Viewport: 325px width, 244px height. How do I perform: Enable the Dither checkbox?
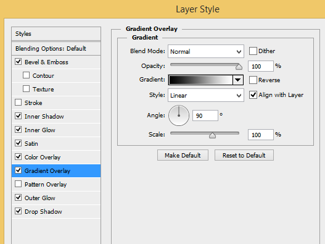point(253,51)
